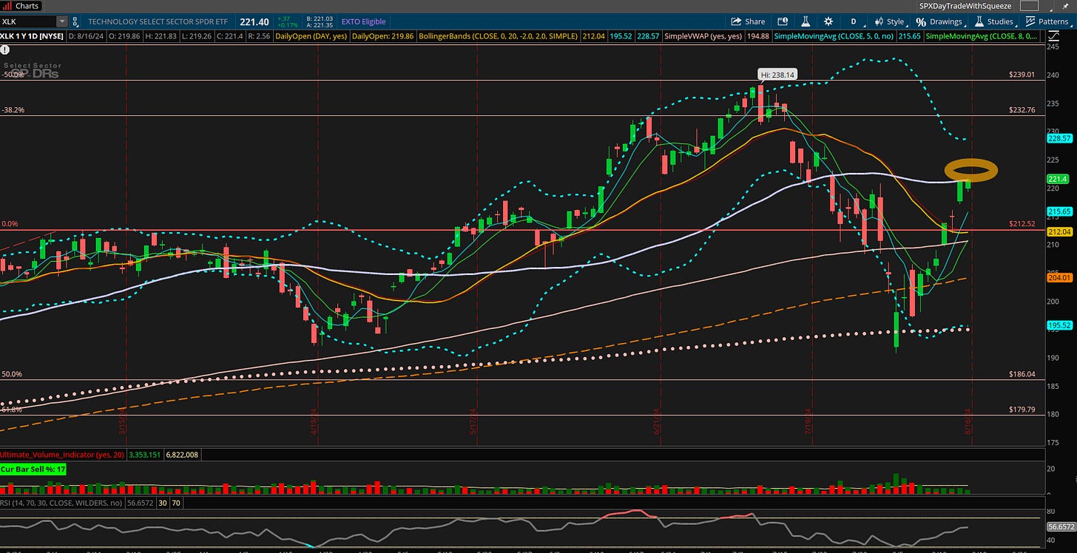The height and width of the screenshot is (553, 1077).
Task: Open chart settings gear icon
Action: 828,21
